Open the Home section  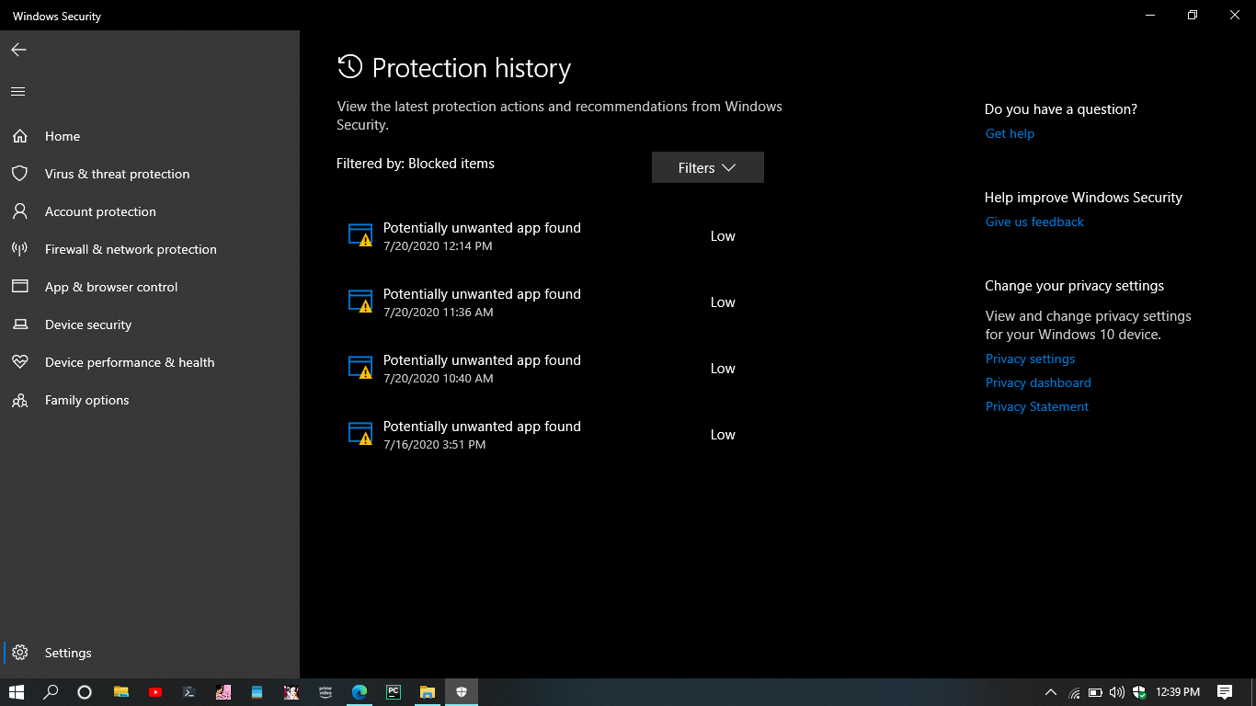pos(150,136)
